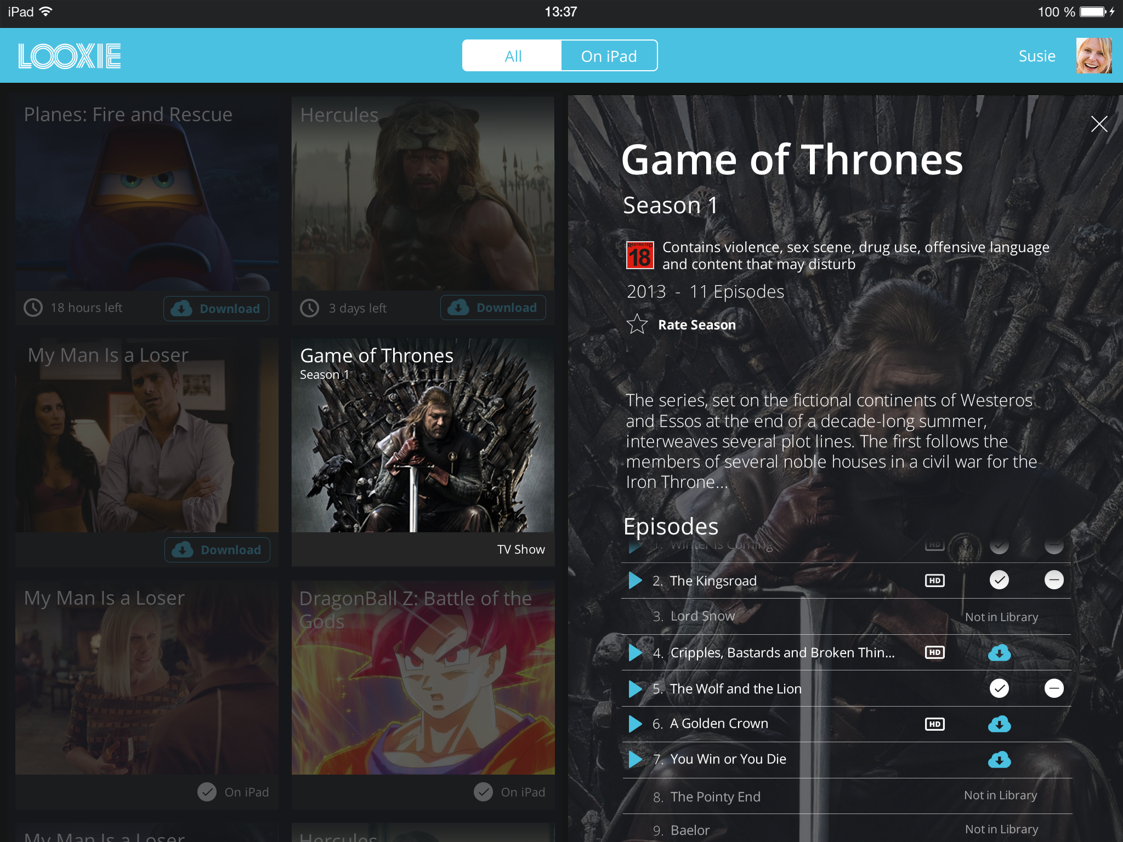Screen dimensions: 1123x842
Task: Open DragonBall Z: Battle of the Gods poster
Action: coord(423,678)
